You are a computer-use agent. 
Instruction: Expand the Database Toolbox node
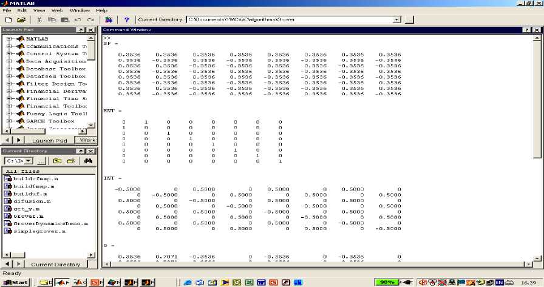(9, 69)
